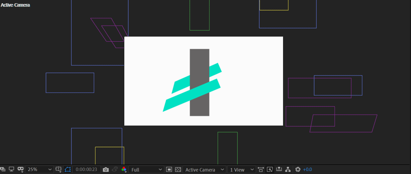Open the Timeline panel icon
This screenshot has height=174, width=411.
pos(279,169)
